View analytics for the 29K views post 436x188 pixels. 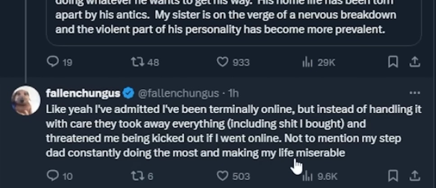(x=308, y=62)
